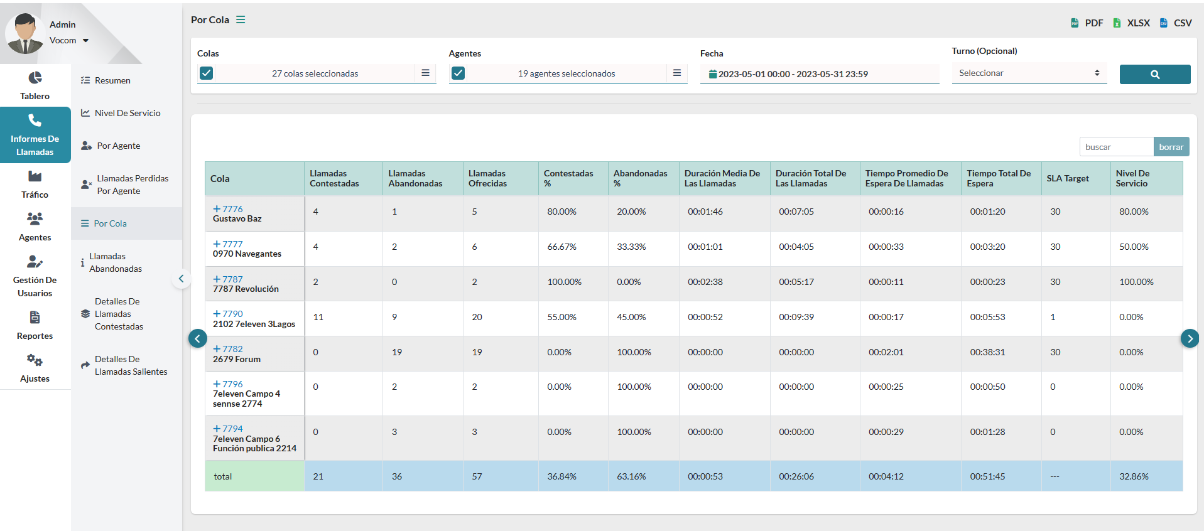Expand the Admin Vocom user menu
The image size is (1204, 531).
85,40
